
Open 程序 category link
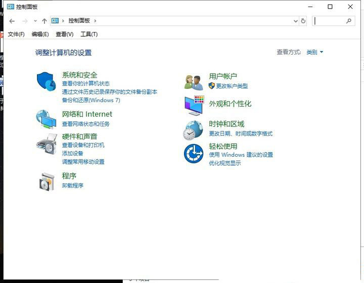69,176
